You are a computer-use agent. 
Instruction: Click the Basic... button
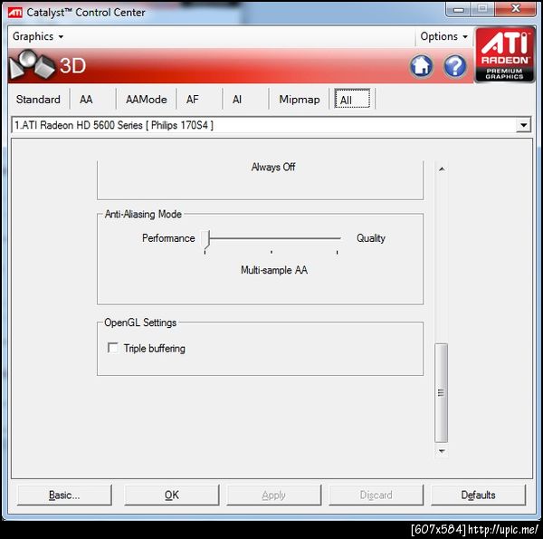pos(64,495)
